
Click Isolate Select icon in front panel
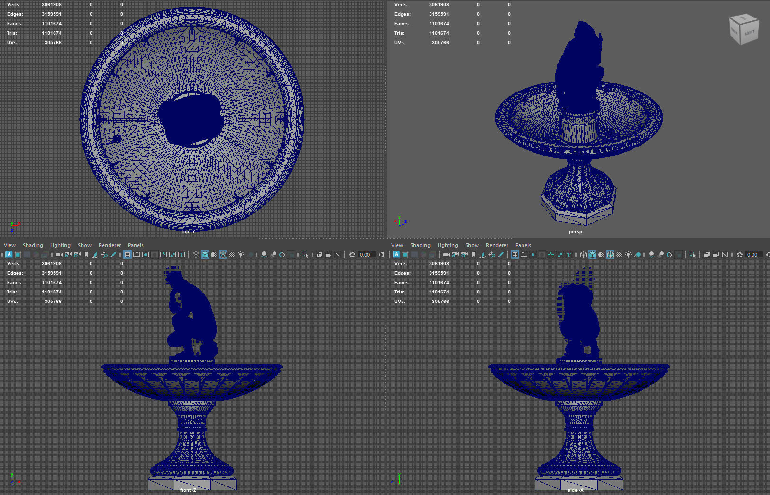click(305, 255)
